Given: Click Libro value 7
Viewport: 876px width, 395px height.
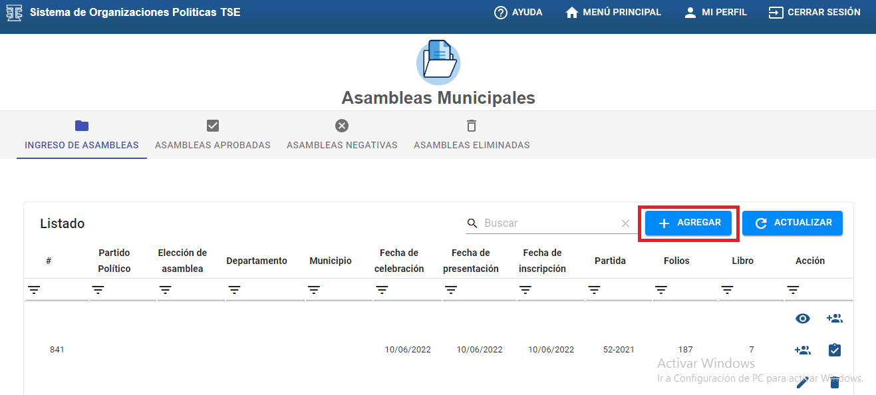Looking at the screenshot, I should pyautogui.click(x=752, y=350).
